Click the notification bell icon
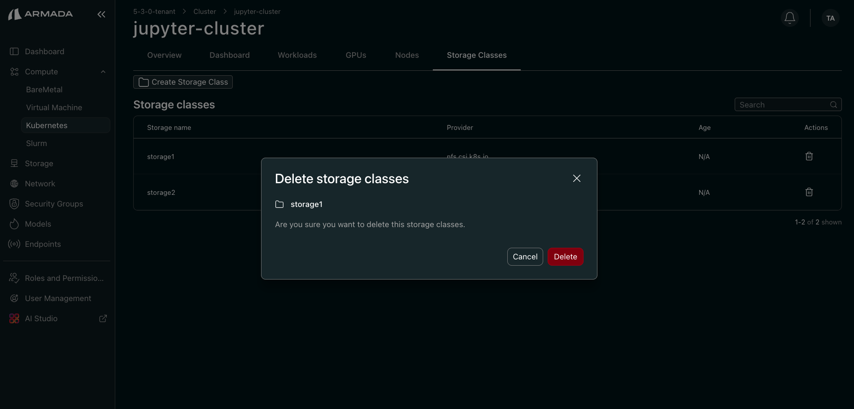 [x=789, y=18]
